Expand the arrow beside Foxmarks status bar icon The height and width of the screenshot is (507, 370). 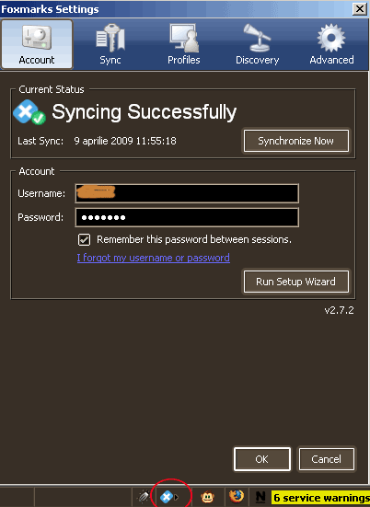click(177, 497)
